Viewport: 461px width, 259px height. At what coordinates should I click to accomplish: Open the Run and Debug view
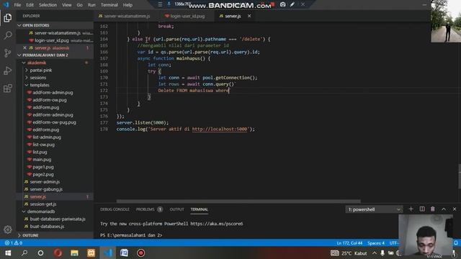8,71
